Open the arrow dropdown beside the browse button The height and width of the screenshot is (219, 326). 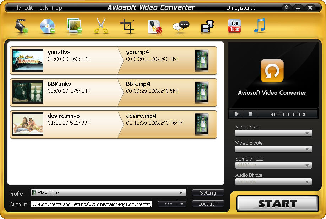point(182,204)
